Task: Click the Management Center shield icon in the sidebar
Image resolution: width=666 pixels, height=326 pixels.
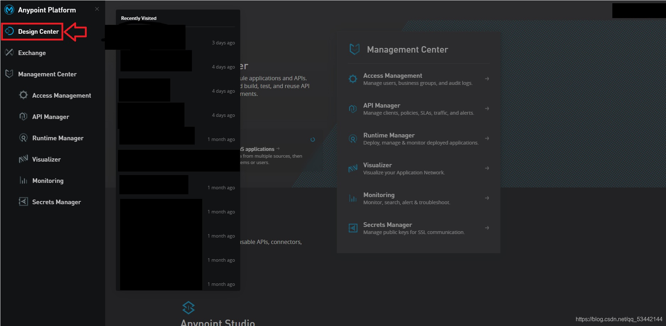Action: coord(9,74)
